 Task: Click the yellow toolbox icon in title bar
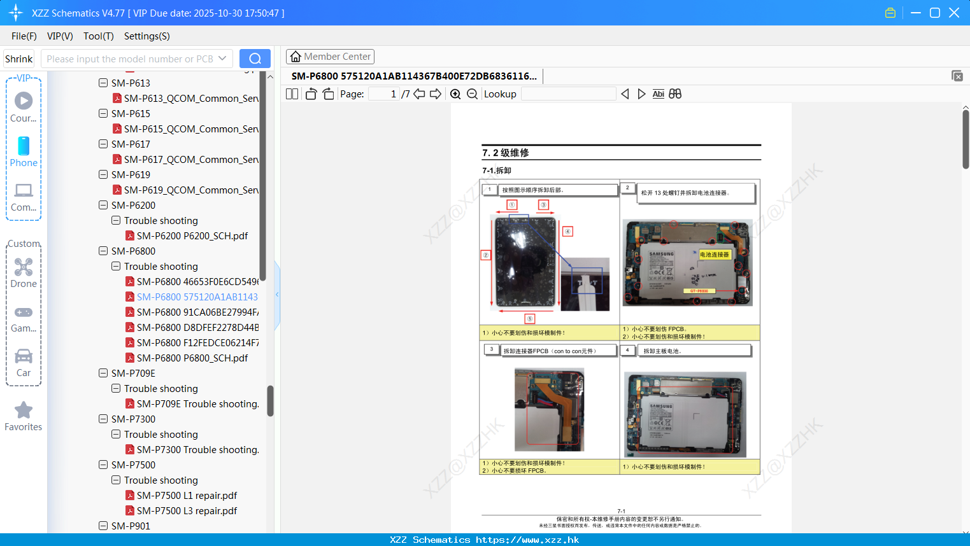coord(890,13)
